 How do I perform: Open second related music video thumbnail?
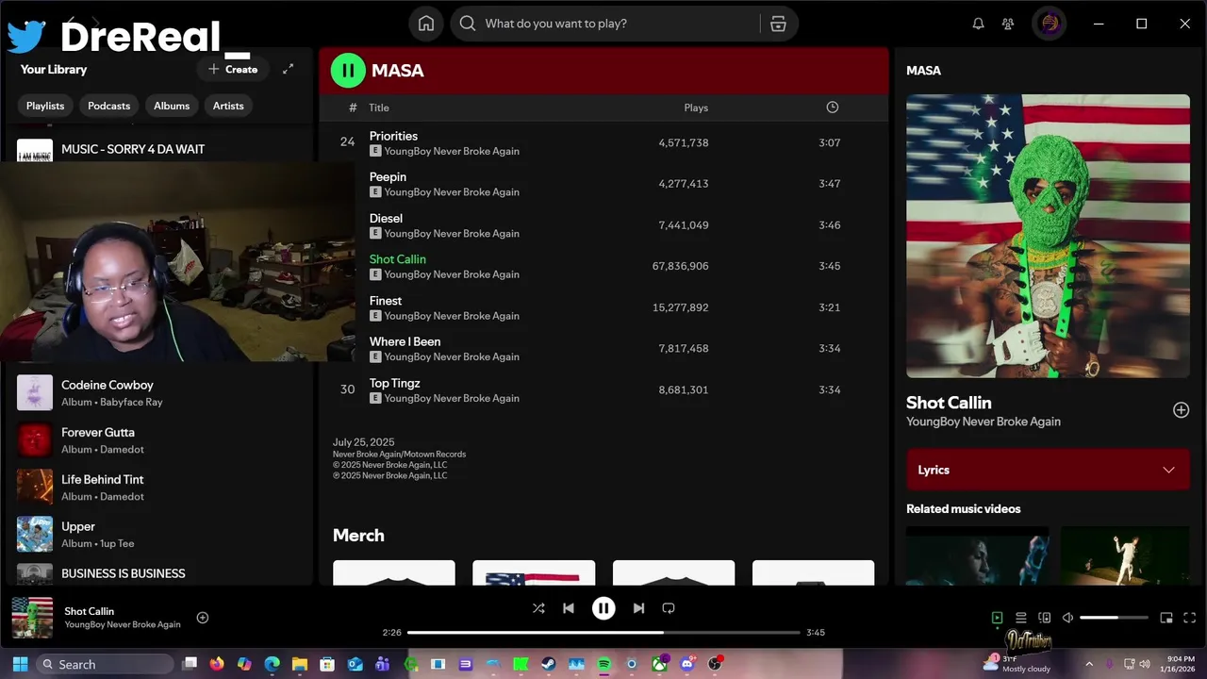(1126, 555)
